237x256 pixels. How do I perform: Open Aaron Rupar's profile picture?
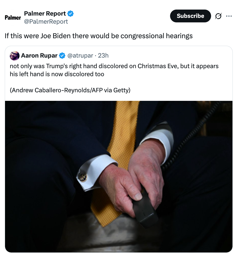(15, 56)
